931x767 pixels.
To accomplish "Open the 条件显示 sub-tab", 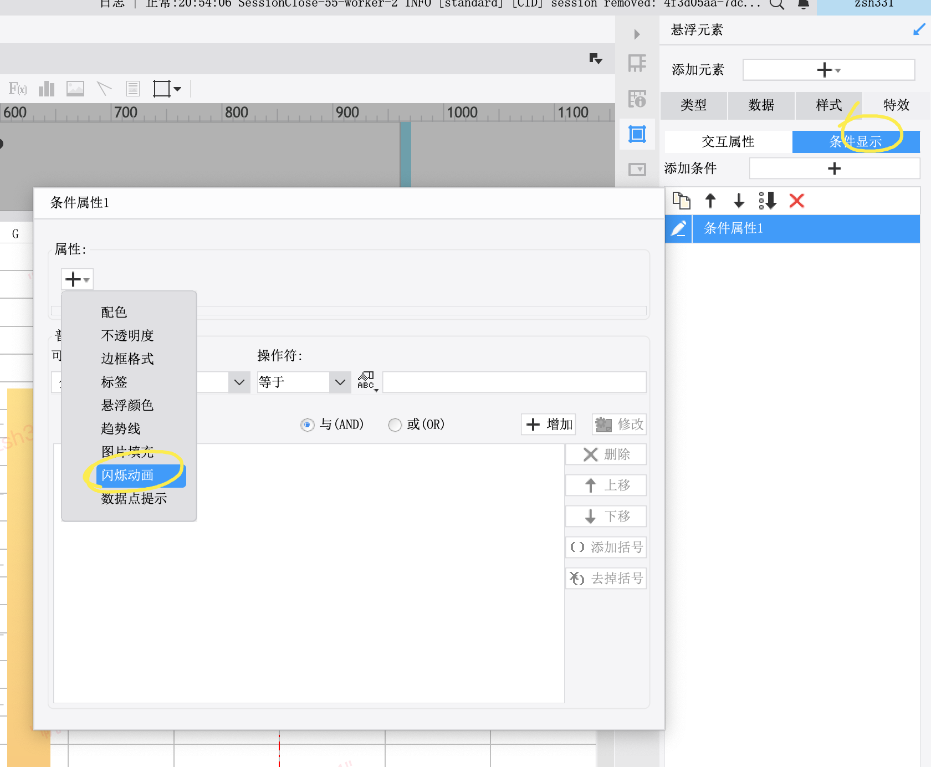I will tap(856, 142).
